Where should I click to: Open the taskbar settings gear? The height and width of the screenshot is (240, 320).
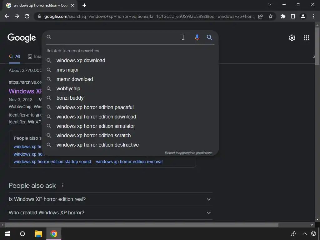(313, 234)
